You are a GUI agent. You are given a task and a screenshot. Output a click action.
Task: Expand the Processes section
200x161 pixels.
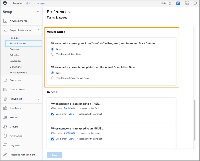click(38, 80)
